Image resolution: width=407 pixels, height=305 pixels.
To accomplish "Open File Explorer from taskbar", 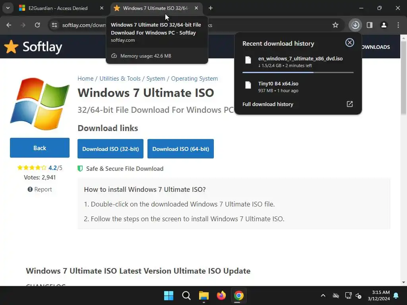I will click(204, 295).
